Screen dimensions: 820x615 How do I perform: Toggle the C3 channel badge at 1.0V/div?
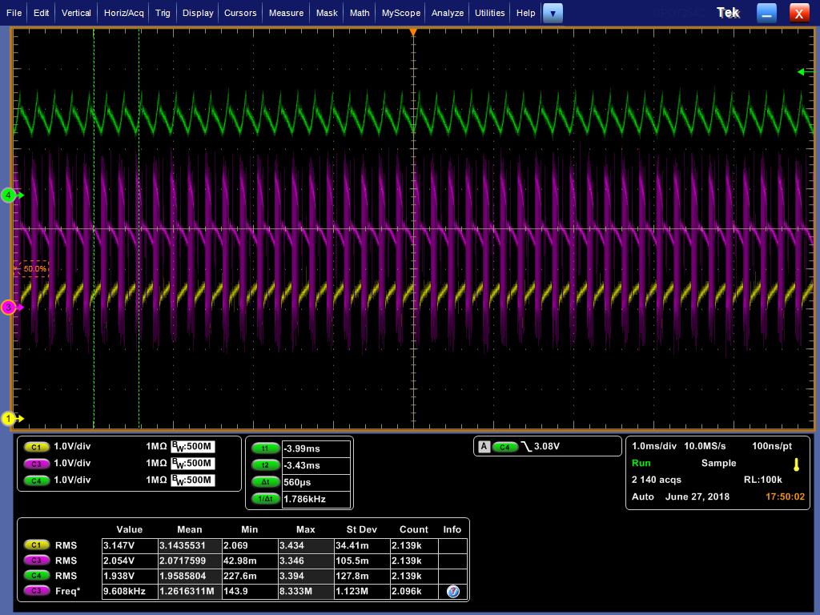click(x=36, y=464)
